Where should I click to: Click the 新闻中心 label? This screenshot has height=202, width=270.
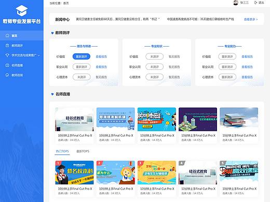tap(62, 19)
